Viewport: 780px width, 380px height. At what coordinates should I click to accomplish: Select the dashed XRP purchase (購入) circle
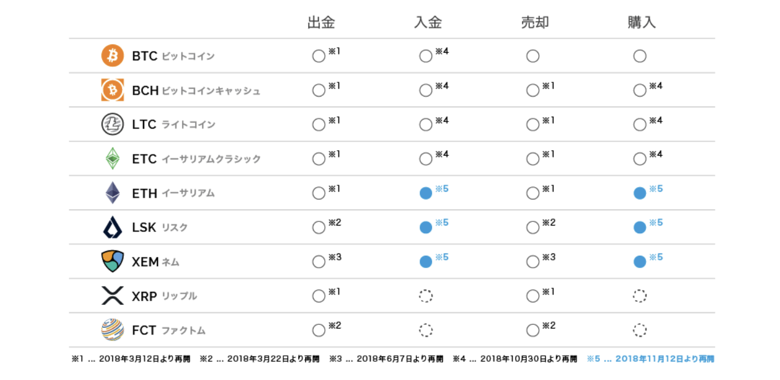640,296
